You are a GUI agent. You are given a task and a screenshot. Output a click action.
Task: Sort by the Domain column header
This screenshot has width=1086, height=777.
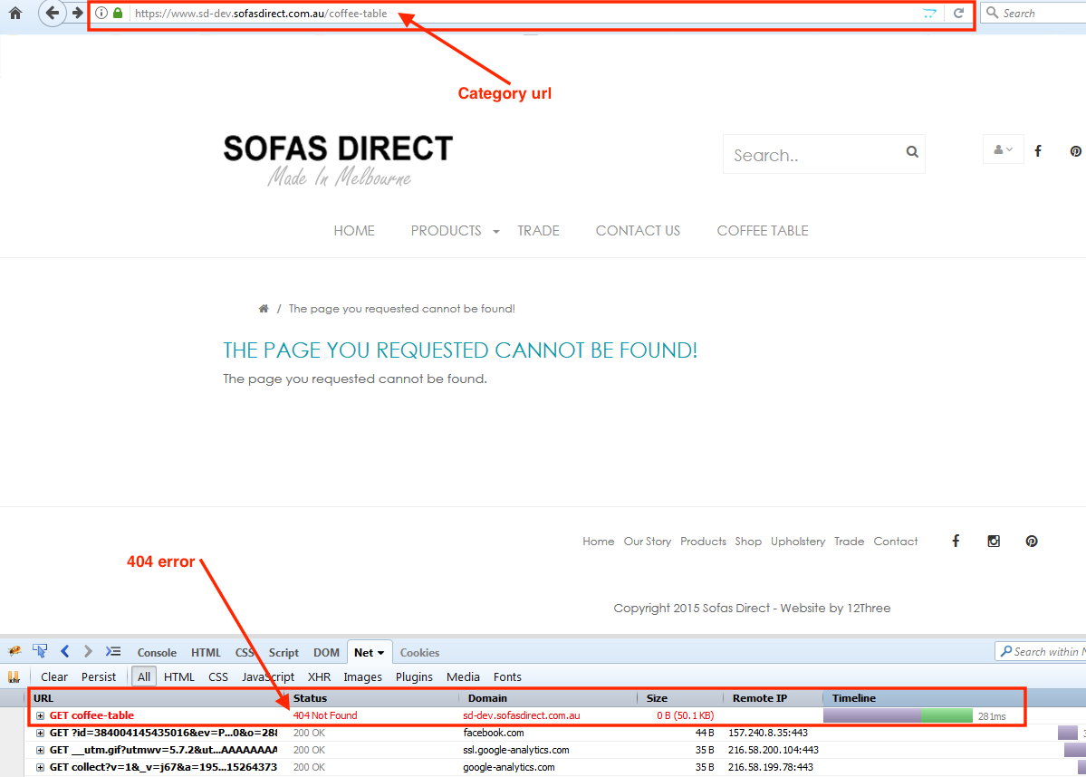(x=548, y=698)
